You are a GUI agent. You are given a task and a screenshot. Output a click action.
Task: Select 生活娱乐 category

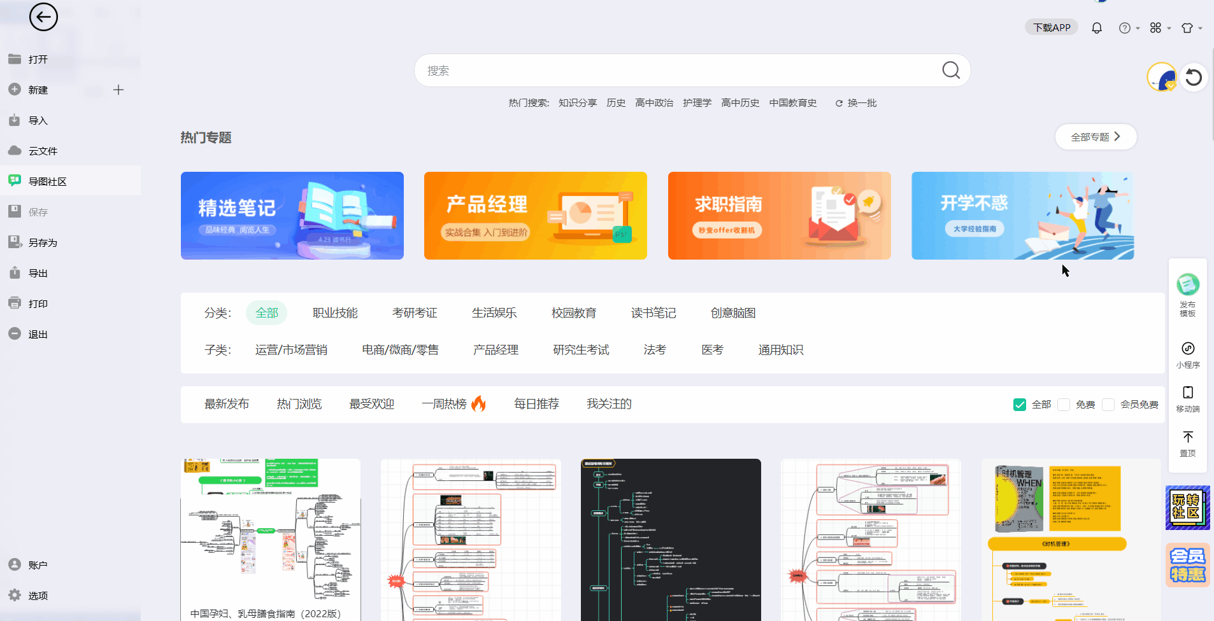(494, 313)
